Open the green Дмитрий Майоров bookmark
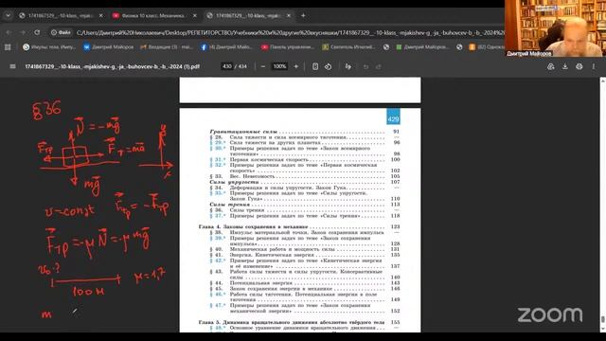Screen dimensions: 606x341 pos(422,47)
